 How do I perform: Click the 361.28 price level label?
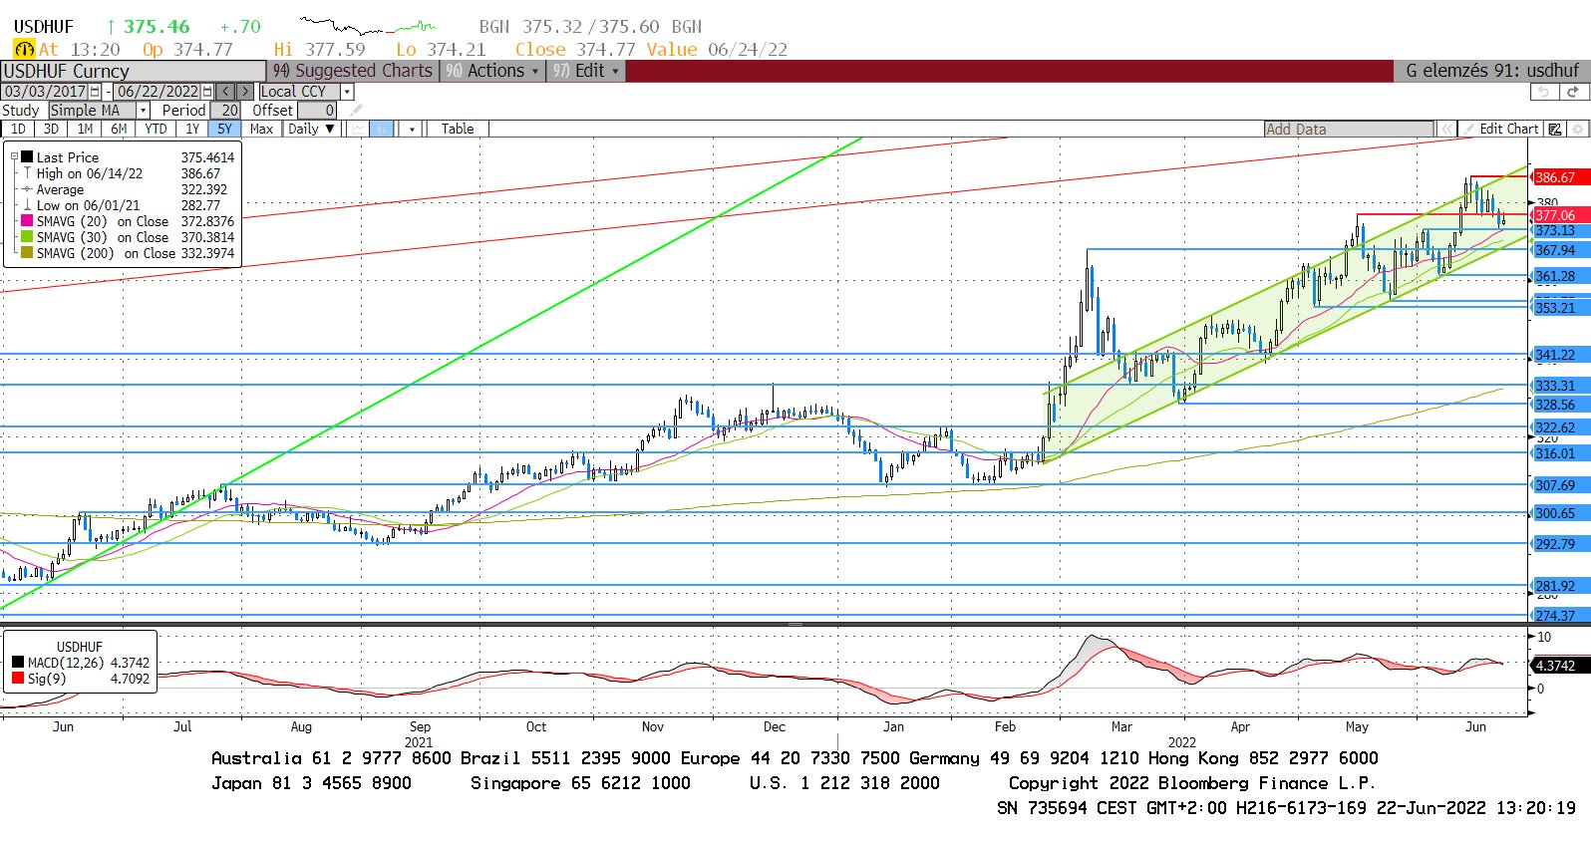pyautogui.click(x=1558, y=276)
